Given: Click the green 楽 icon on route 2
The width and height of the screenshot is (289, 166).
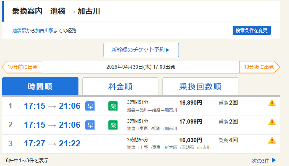Looking at the screenshot, I should 113,125.
